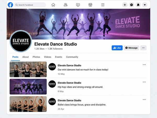Open the Home feed icon
Screen dimensions: 157x118
pos(53,5)
